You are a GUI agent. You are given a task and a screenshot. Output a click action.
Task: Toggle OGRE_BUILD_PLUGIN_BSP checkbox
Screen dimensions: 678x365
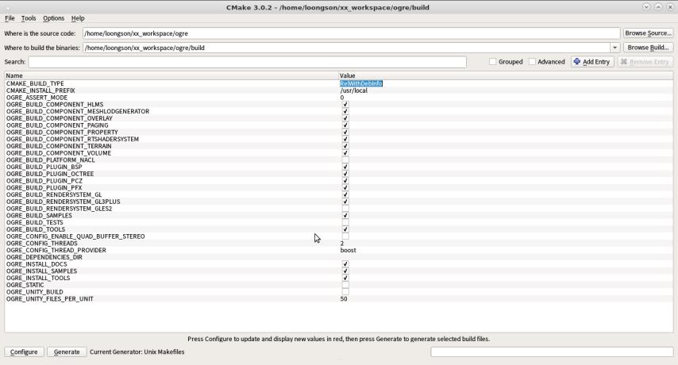[x=345, y=167]
